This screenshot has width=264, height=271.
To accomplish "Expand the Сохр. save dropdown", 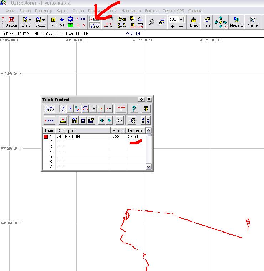I will point(43,20).
